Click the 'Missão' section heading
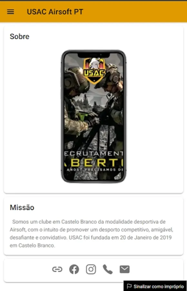This screenshot has width=187, height=291. tap(22, 207)
